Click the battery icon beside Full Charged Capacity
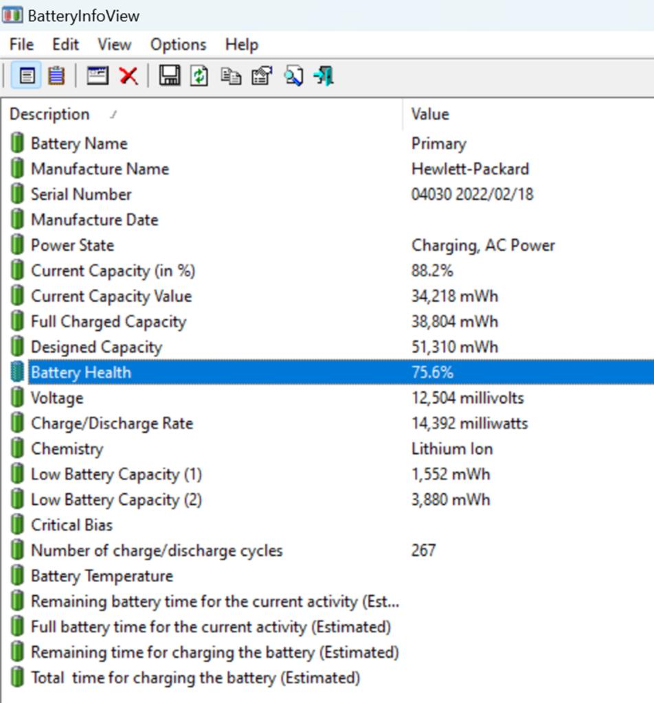 [x=17, y=321]
